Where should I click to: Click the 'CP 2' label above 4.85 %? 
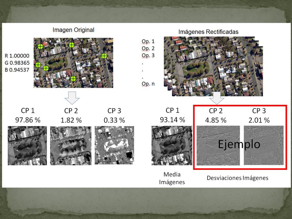pyautogui.click(x=216, y=111)
